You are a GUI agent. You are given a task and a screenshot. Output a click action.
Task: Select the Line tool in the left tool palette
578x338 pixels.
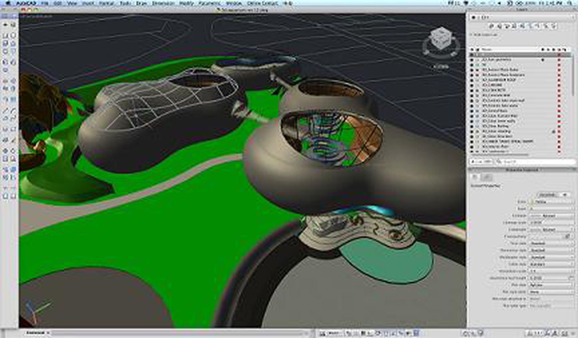click(5, 35)
